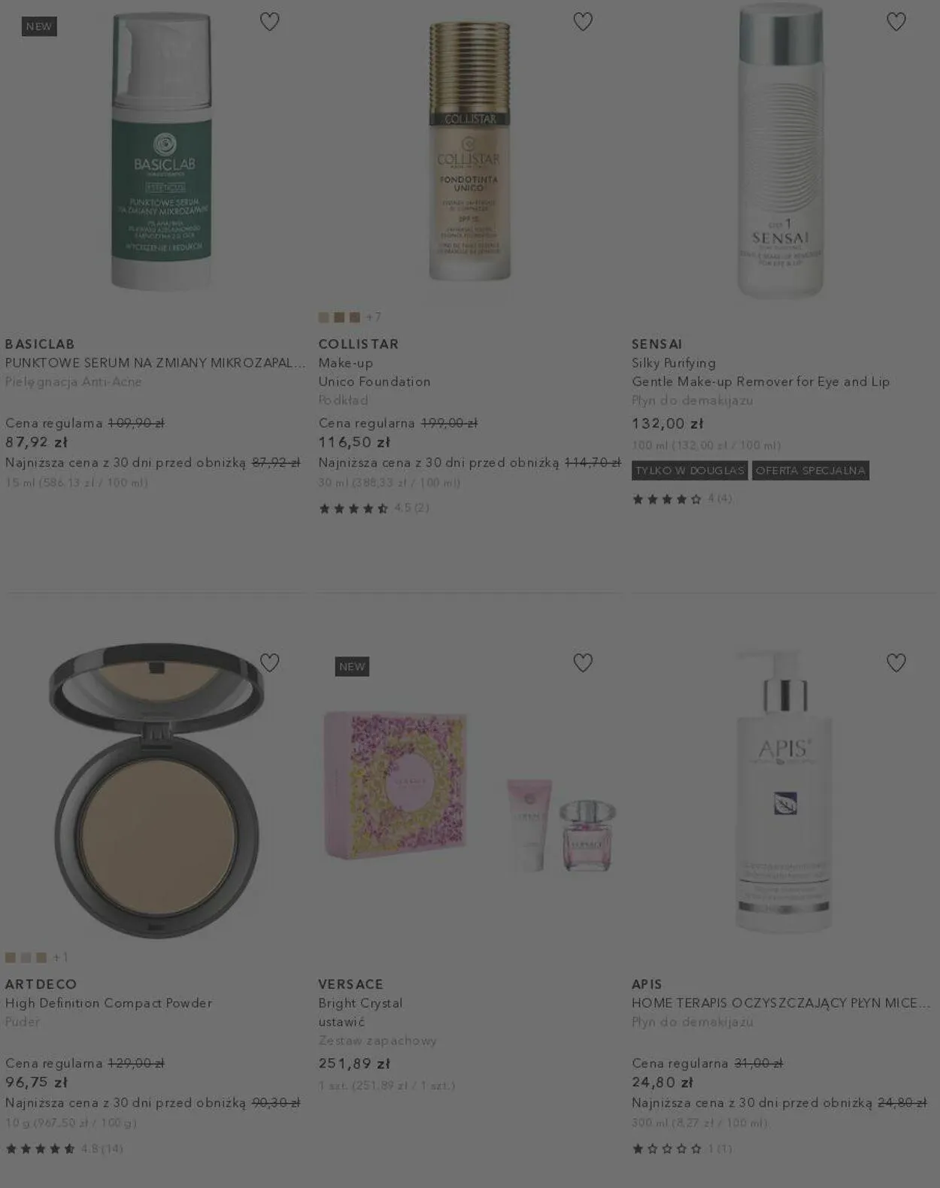Favorite the Collistar Unico Foundation heart
Screen dimensions: 940x1188
click(583, 22)
